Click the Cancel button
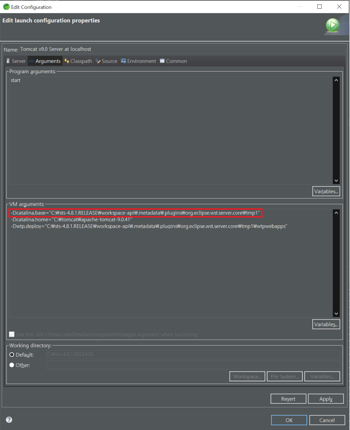Viewport: 350px width, 430px height. [x=327, y=420]
